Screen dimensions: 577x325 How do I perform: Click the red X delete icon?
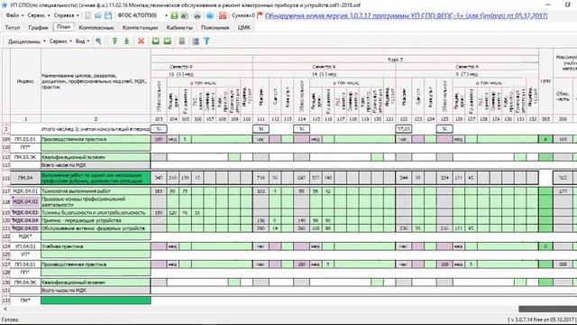coord(141,42)
